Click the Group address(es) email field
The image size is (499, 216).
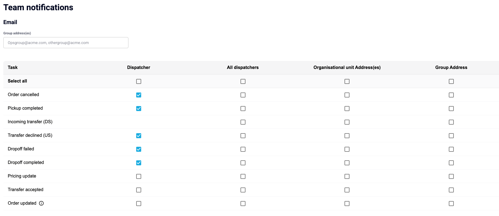(66, 43)
